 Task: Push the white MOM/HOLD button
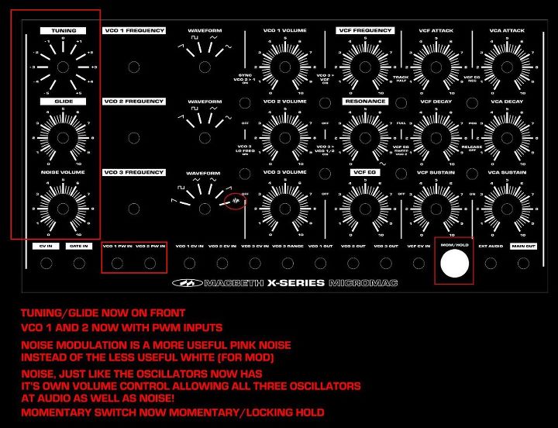[x=454, y=263]
